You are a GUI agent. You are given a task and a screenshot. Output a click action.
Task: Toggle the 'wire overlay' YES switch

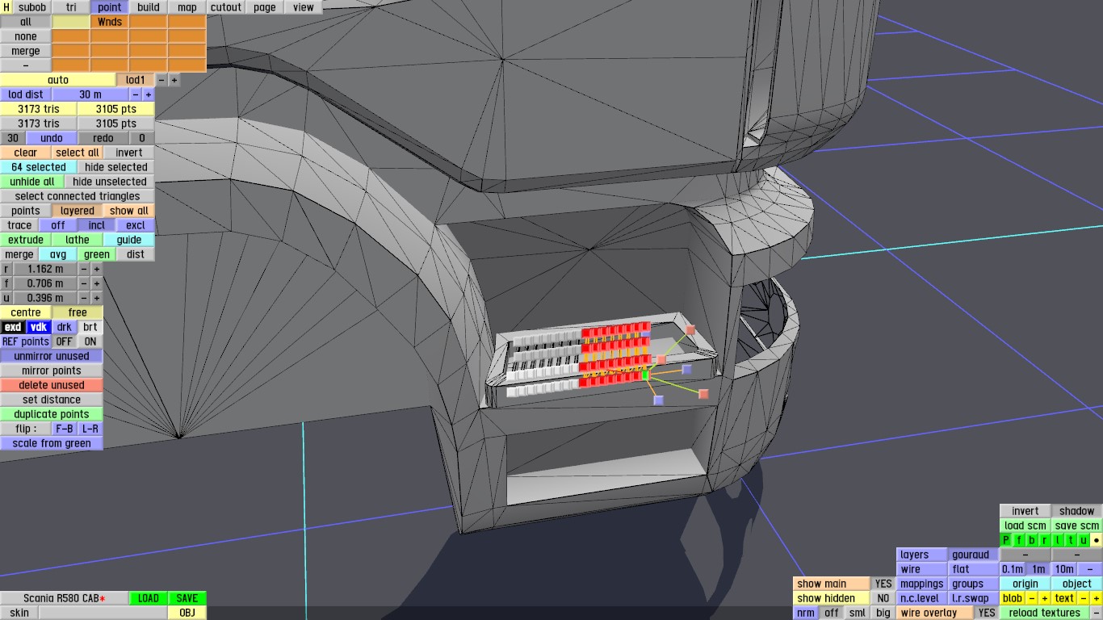click(987, 613)
